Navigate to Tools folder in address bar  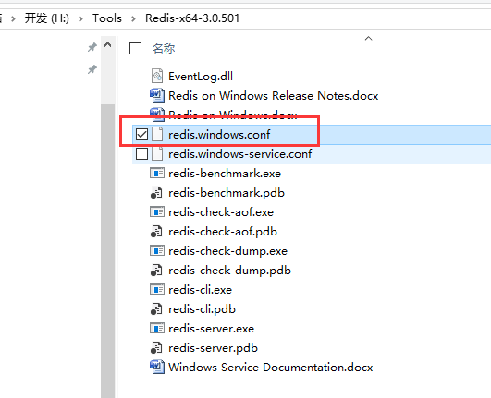click(106, 18)
